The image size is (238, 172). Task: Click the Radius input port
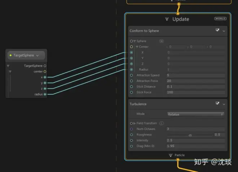point(132,70)
